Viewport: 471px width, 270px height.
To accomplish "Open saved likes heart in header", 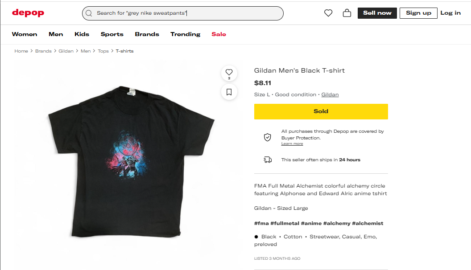I will tap(328, 13).
